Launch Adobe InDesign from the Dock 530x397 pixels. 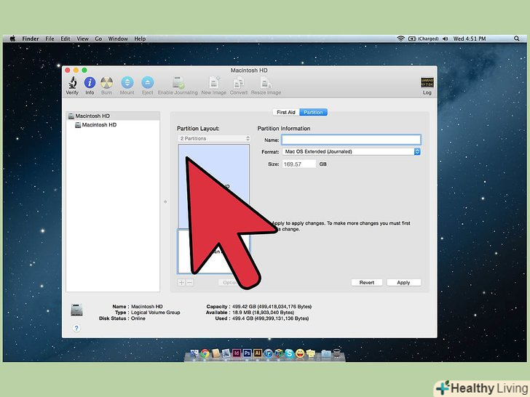coord(237,353)
